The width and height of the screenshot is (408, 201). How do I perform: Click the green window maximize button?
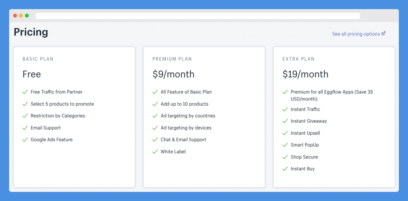tap(27, 16)
